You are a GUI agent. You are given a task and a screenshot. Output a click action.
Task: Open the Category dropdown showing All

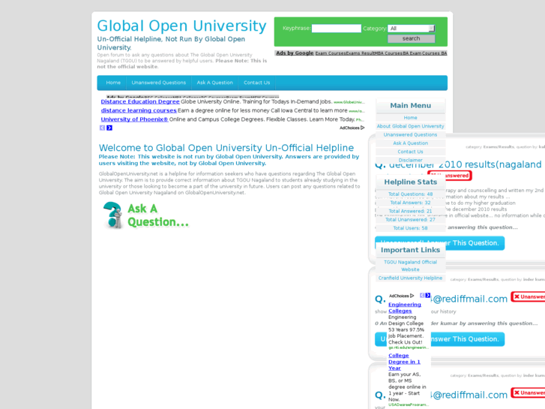coord(411,29)
